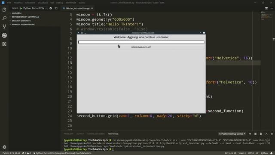Click DOWNLOAD ASCII ART button
Image resolution: width=275 pixels, height=155 pixels.
click(141, 47)
